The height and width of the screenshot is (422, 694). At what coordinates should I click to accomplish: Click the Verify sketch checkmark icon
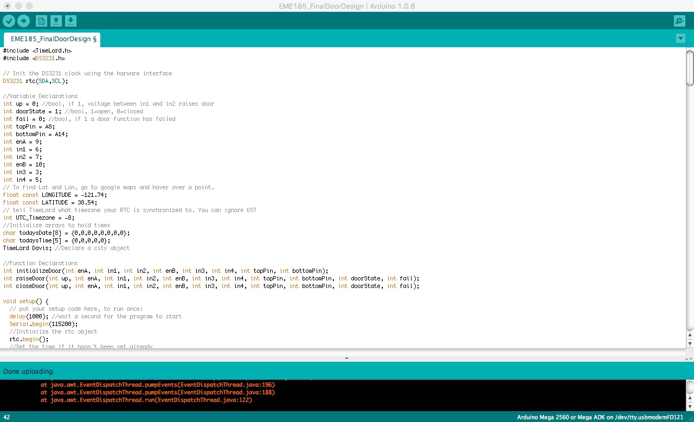9,21
